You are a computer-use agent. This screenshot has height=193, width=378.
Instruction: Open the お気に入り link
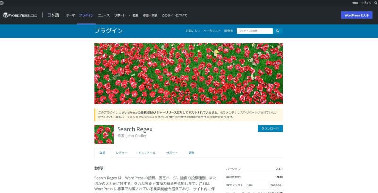pyautogui.click(x=192, y=31)
